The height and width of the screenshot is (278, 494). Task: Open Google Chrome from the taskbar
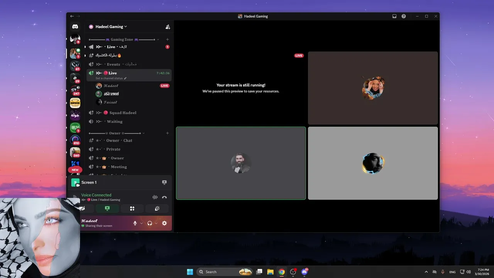click(x=282, y=272)
